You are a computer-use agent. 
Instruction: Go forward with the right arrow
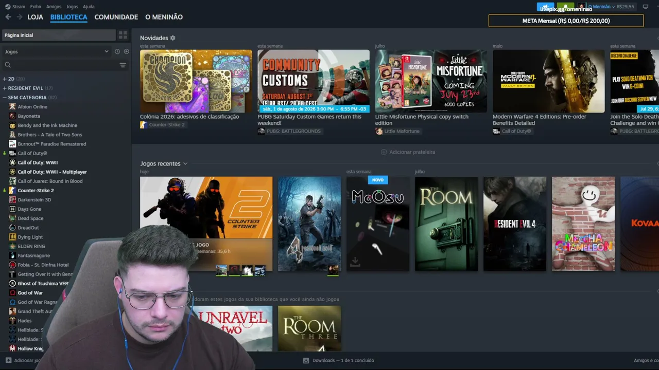coord(20,17)
